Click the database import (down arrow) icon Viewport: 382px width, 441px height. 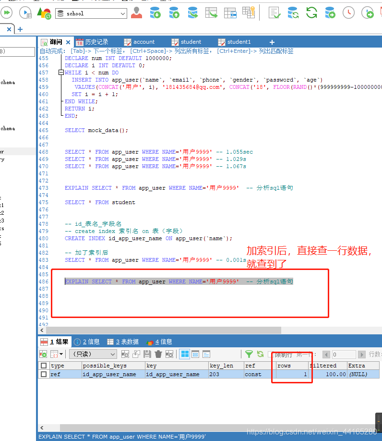tap(155, 12)
